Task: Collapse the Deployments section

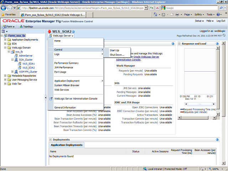Action: [50, 140]
